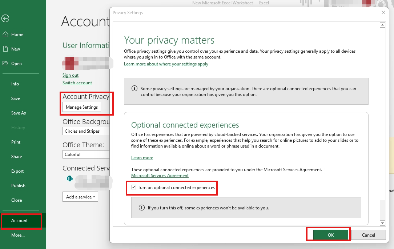Open the Info page
Image resolution: width=394 pixels, height=249 pixels.
tap(15, 84)
